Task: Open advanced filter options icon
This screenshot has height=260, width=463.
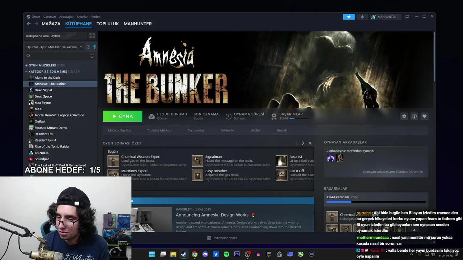Action: [x=92, y=56]
